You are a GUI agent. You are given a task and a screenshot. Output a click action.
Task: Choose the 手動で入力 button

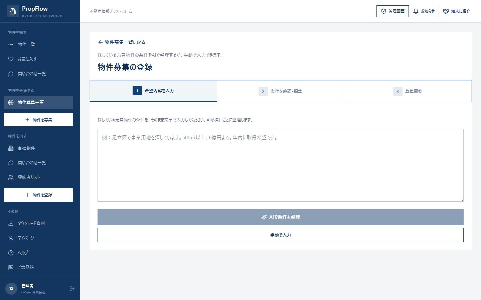281,235
